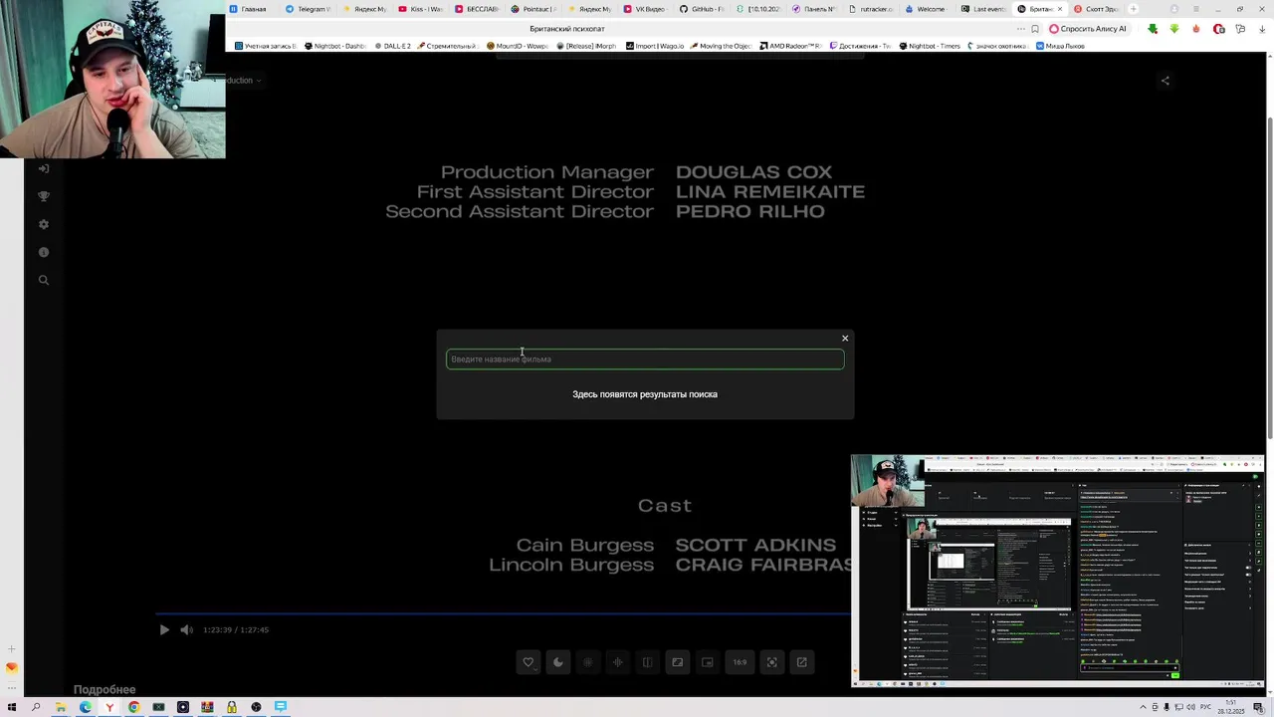Screen dimensions: 1274x717
Task: Focus the movie title search field
Action: pos(645,359)
